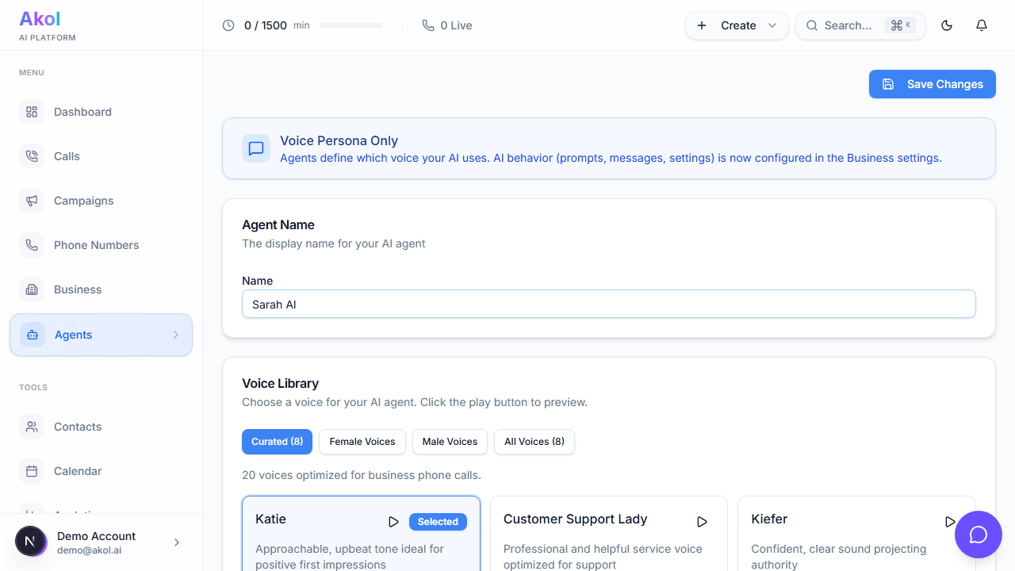The image size is (1015, 571).
Task: Open notifications bell icon
Action: [x=982, y=25]
